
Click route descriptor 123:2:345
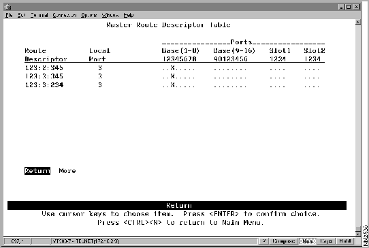click(x=44, y=68)
